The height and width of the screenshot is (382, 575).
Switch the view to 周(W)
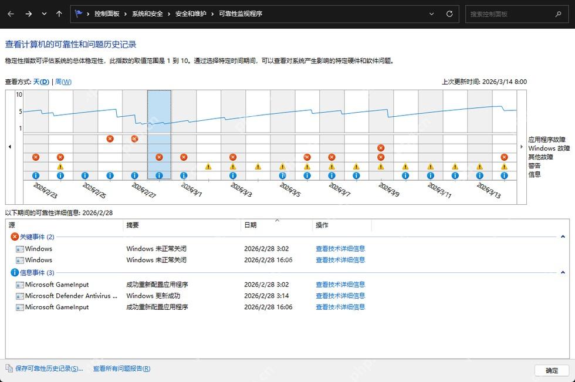(x=63, y=82)
